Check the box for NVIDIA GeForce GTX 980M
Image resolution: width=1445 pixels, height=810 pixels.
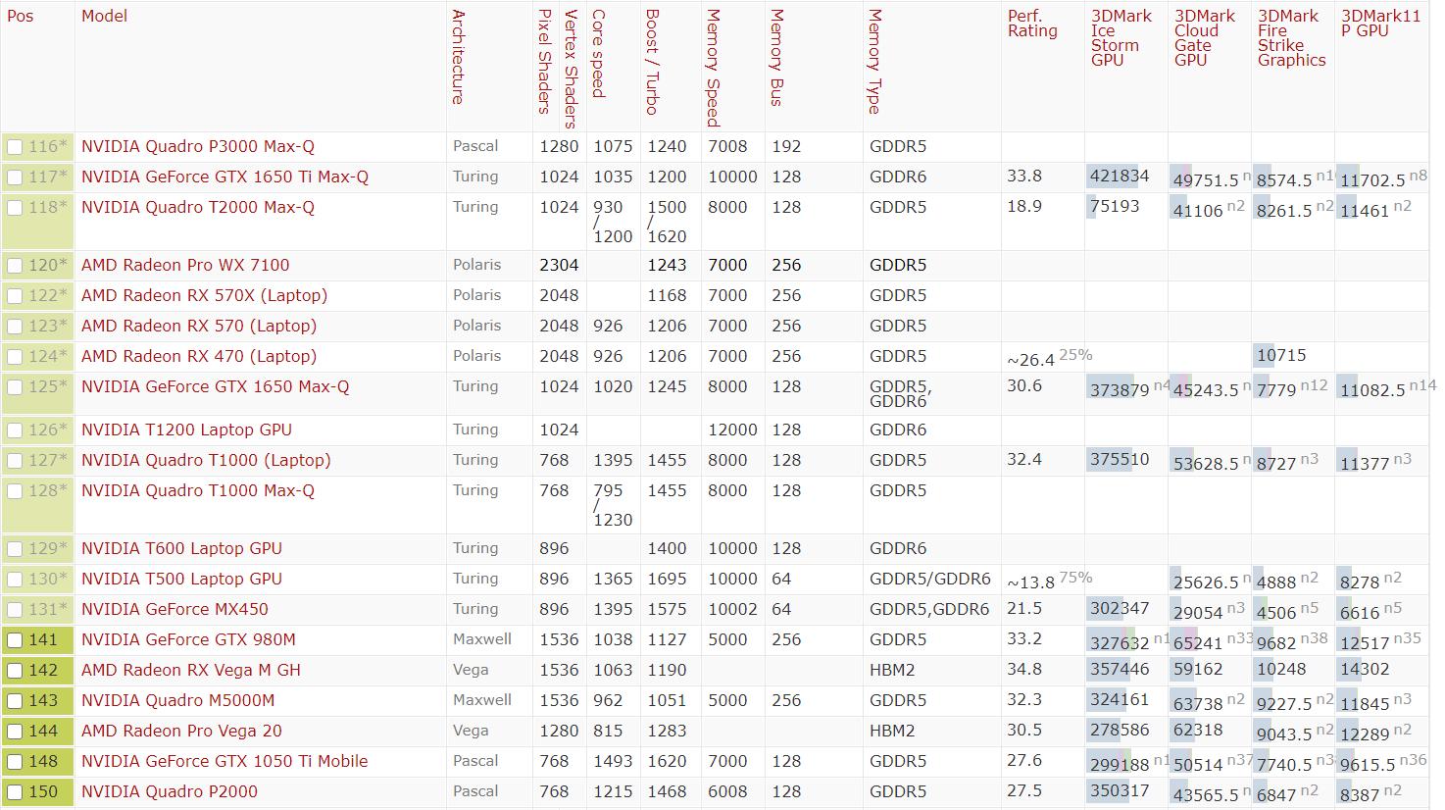[x=15, y=640]
